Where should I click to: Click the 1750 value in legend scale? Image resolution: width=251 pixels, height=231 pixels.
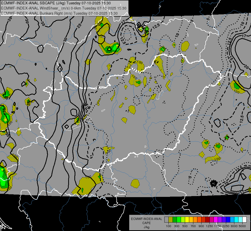tap(218, 226)
